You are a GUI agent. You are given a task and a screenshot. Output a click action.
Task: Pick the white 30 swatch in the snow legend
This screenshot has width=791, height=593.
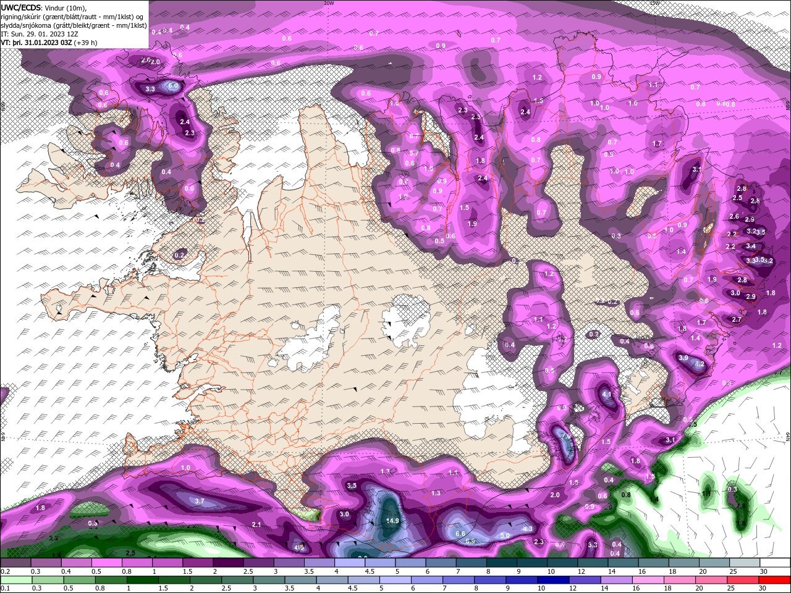[775, 563]
